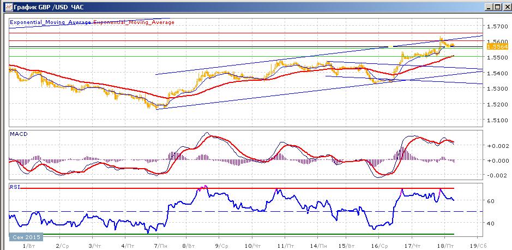Click the chart window icon in title bar
Image resolution: width=512 pixels, height=250 pixels.
pyautogui.click(x=9, y=6)
